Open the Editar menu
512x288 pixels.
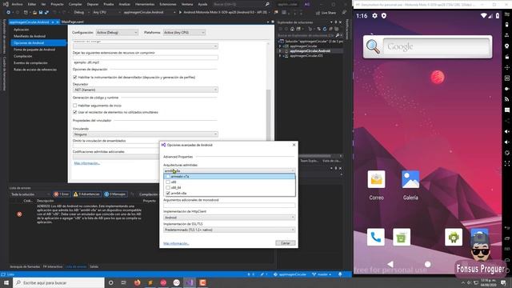pos(32,4)
